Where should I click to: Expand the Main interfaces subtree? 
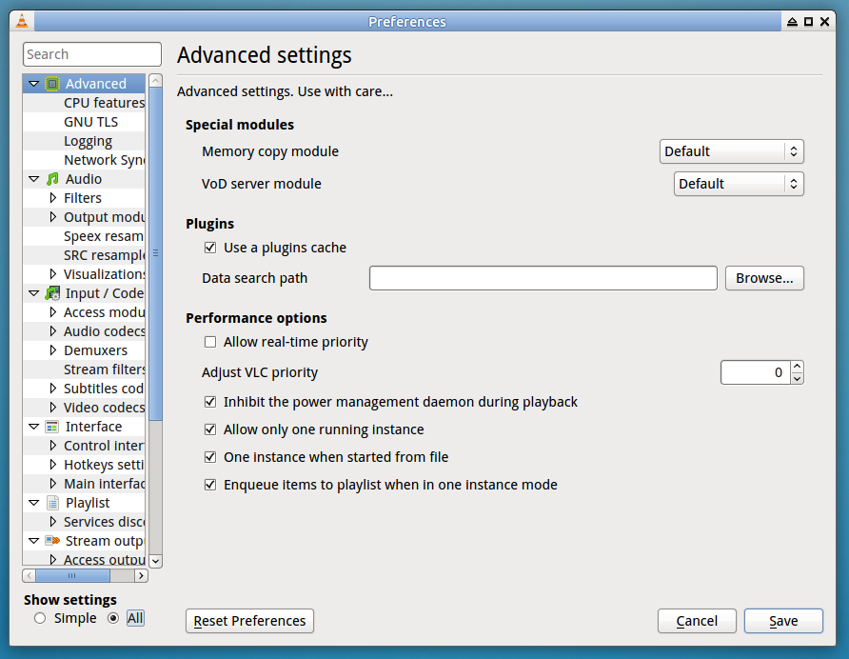[x=53, y=484]
